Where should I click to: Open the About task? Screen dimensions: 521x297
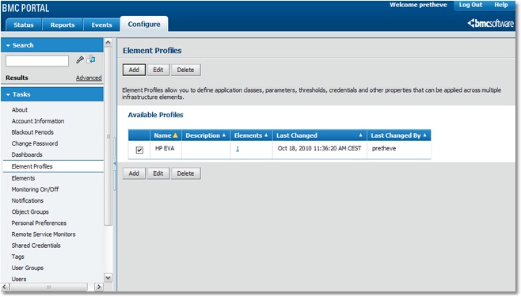20,110
